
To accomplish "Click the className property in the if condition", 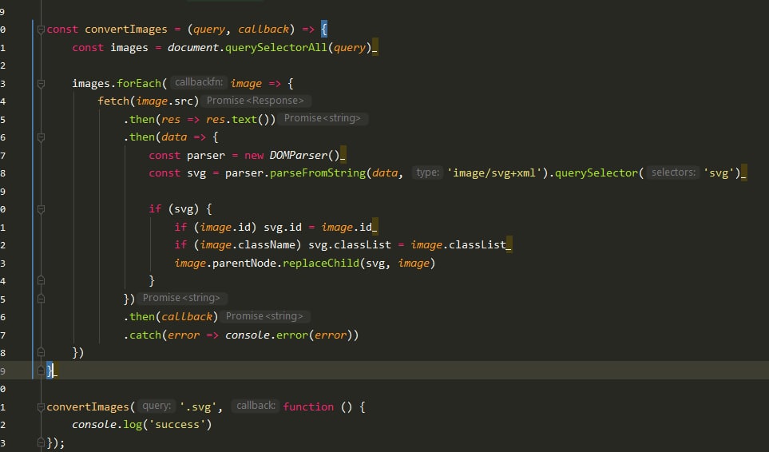I will (267, 244).
